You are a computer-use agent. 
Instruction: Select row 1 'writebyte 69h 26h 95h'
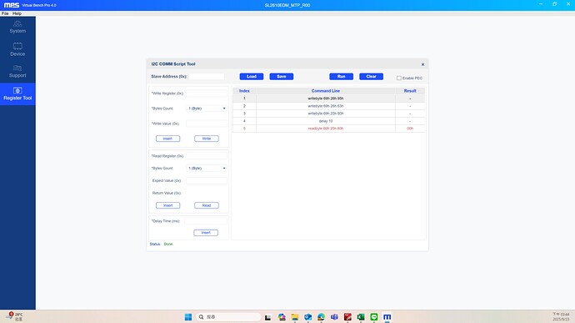point(329,98)
